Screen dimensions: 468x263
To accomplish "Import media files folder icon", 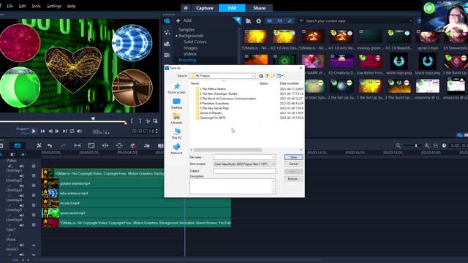I will tap(249, 21).
